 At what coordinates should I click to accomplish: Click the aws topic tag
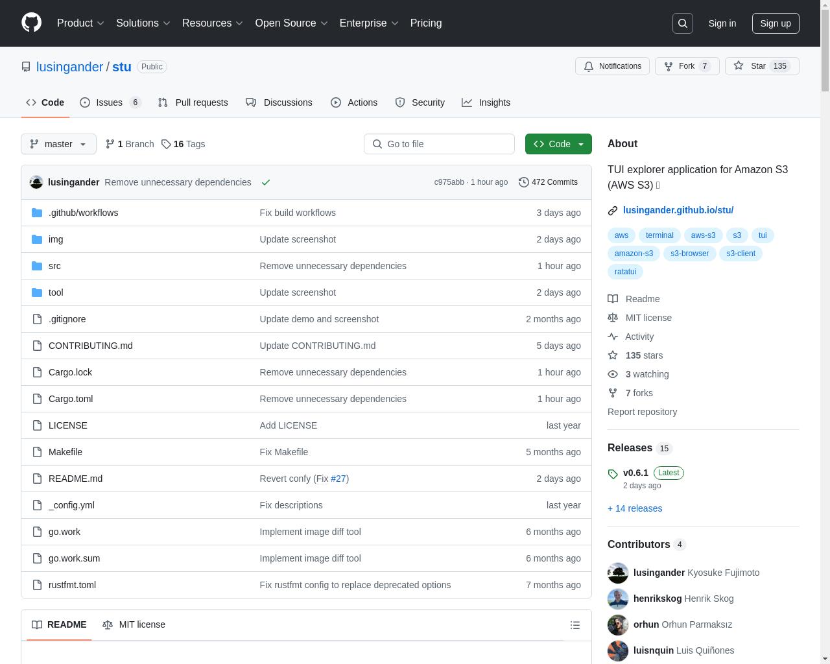click(621, 235)
